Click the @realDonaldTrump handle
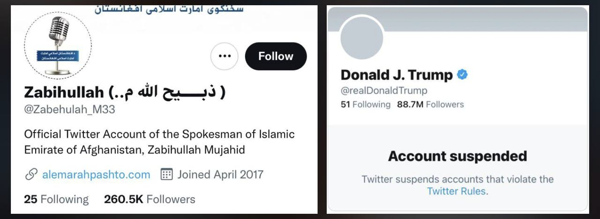The image size is (600, 219). (x=384, y=91)
